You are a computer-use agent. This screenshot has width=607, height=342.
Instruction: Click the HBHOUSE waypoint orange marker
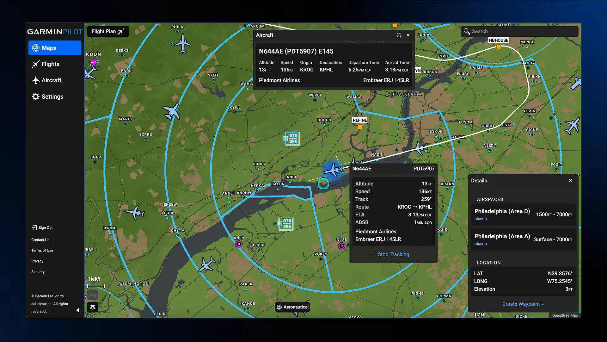click(x=499, y=47)
